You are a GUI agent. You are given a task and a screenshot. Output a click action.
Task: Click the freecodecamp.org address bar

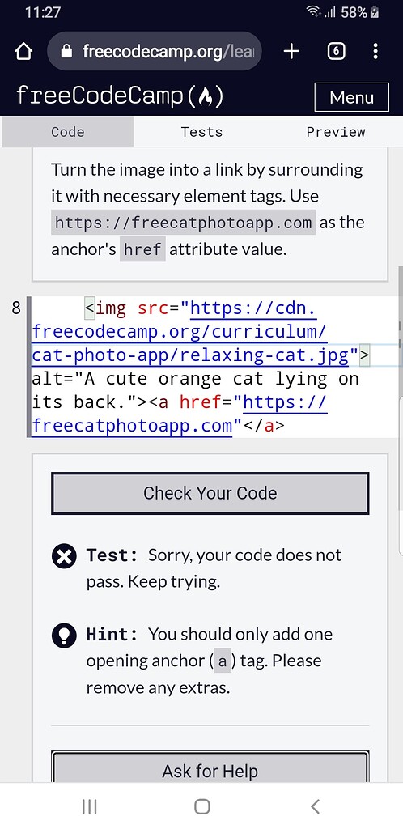tap(155, 51)
